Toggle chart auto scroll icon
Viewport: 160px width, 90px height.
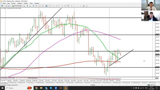coord(40,6)
